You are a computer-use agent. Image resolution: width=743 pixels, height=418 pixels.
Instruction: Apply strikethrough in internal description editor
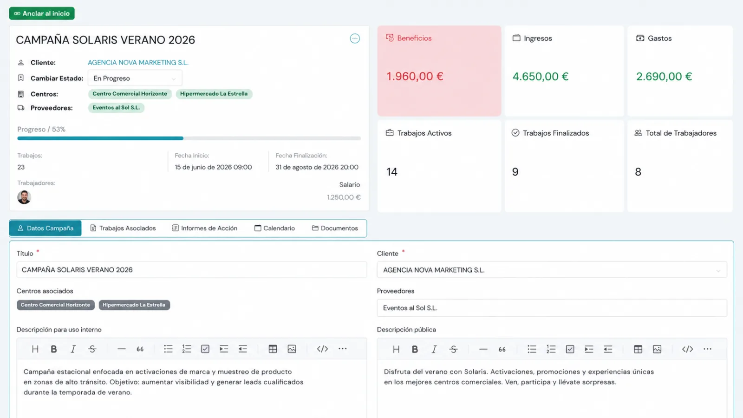coord(92,349)
